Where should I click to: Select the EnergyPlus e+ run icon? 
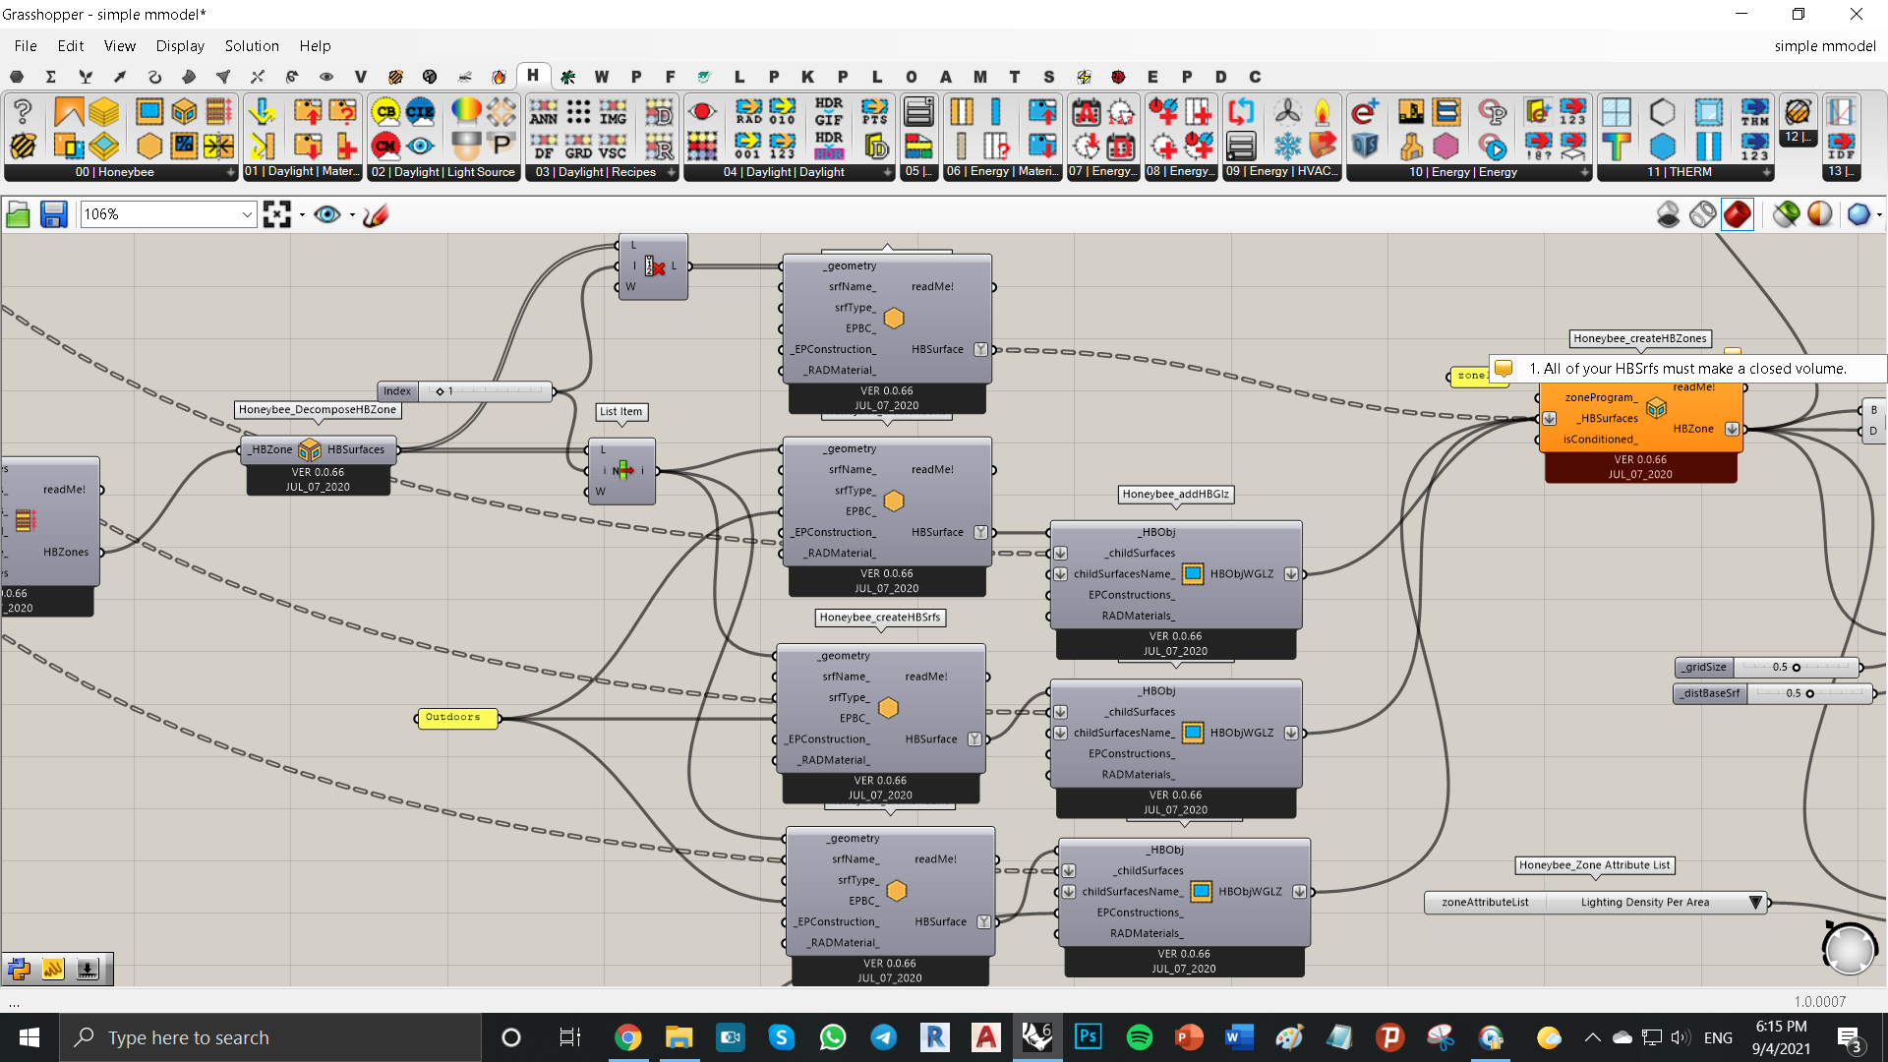click(x=1364, y=112)
